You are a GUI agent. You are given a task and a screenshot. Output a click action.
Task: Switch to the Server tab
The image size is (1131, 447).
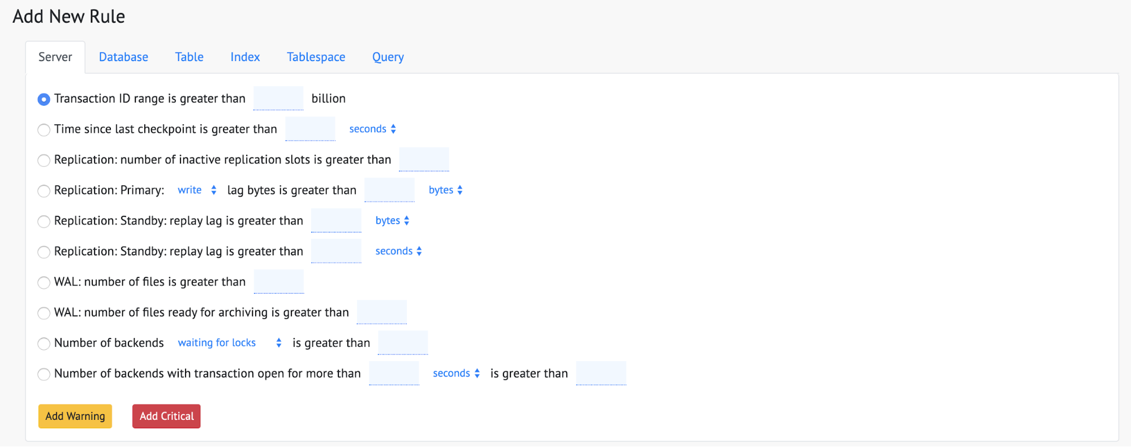click(x=55, y=57)
